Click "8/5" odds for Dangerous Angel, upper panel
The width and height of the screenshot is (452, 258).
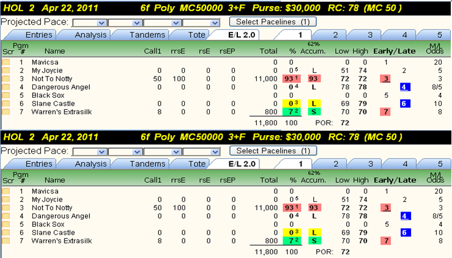(437, 87)
